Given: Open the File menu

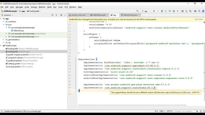Looking at the screenshot, I should click(x=2, y=7).
